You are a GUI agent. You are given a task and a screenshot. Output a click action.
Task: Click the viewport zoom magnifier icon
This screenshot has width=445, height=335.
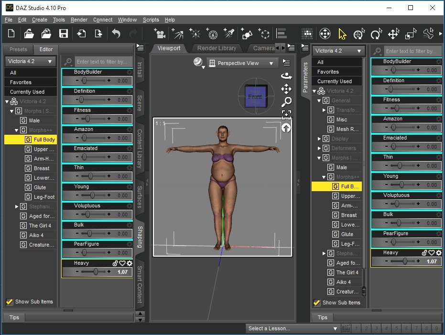(x=286, y=101)
